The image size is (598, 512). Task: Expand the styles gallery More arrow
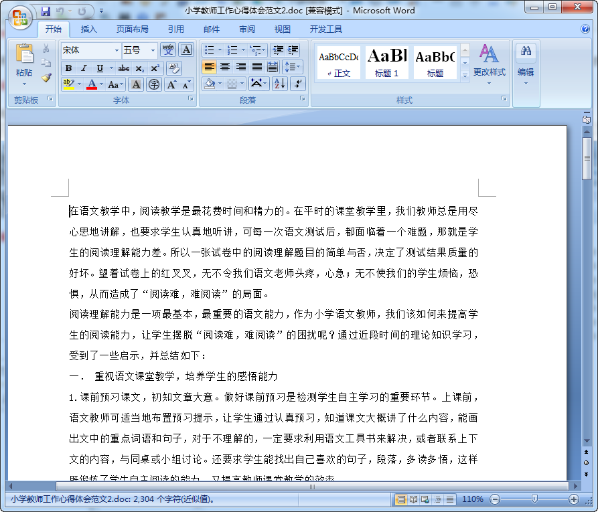465,76
